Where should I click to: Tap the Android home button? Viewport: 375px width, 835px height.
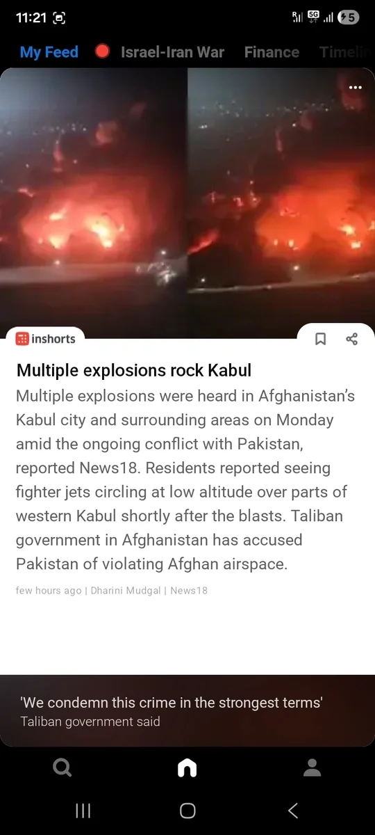[187, 810]
